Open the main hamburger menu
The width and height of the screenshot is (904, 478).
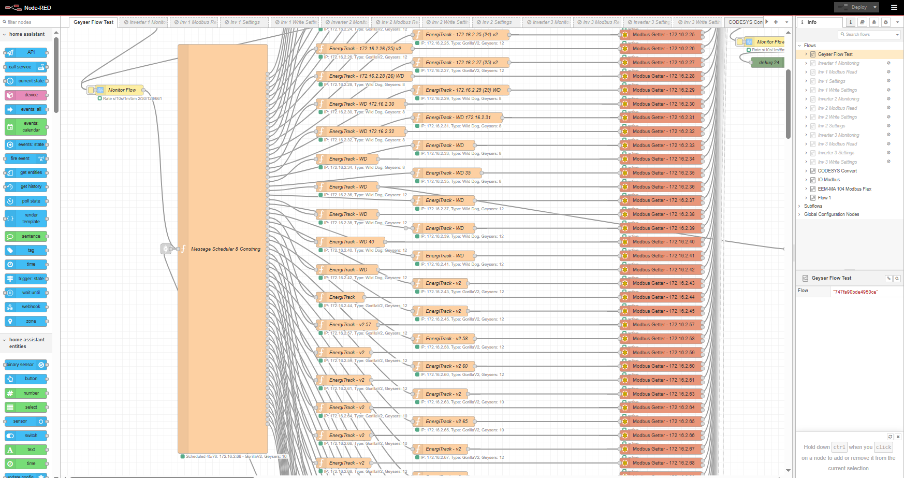(x=894, y=7)
